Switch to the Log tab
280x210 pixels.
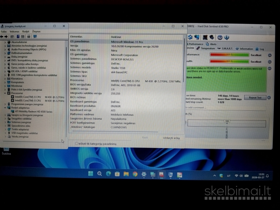tap(260, 49)
